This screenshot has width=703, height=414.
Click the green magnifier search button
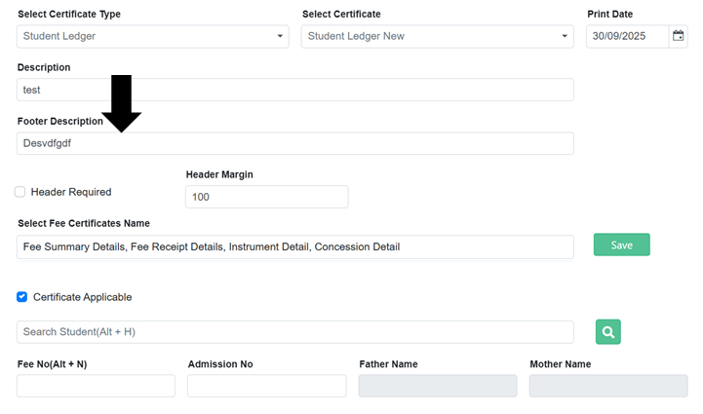pos(608,332)
